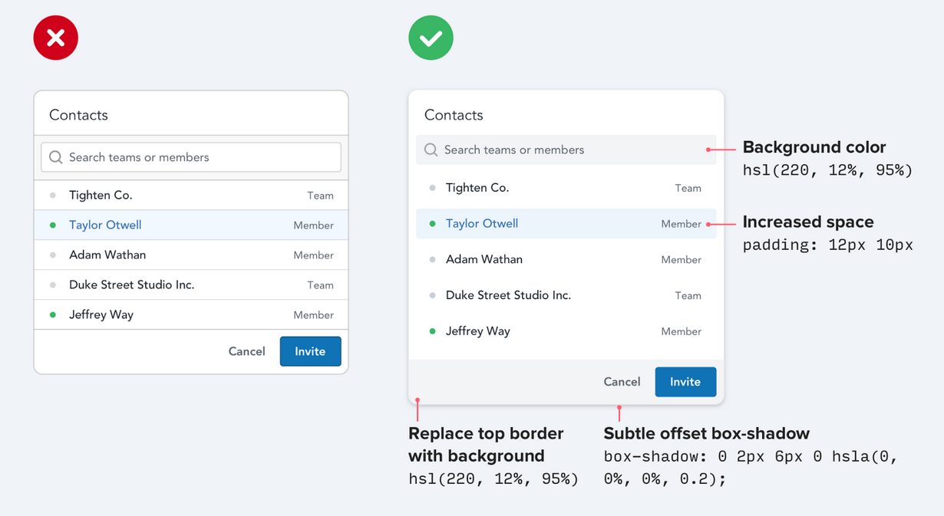Click green status dot beside left Jeffrey Way
Image resolution: width=944 pixels, height=516 pixels.
tap(53, 314)
